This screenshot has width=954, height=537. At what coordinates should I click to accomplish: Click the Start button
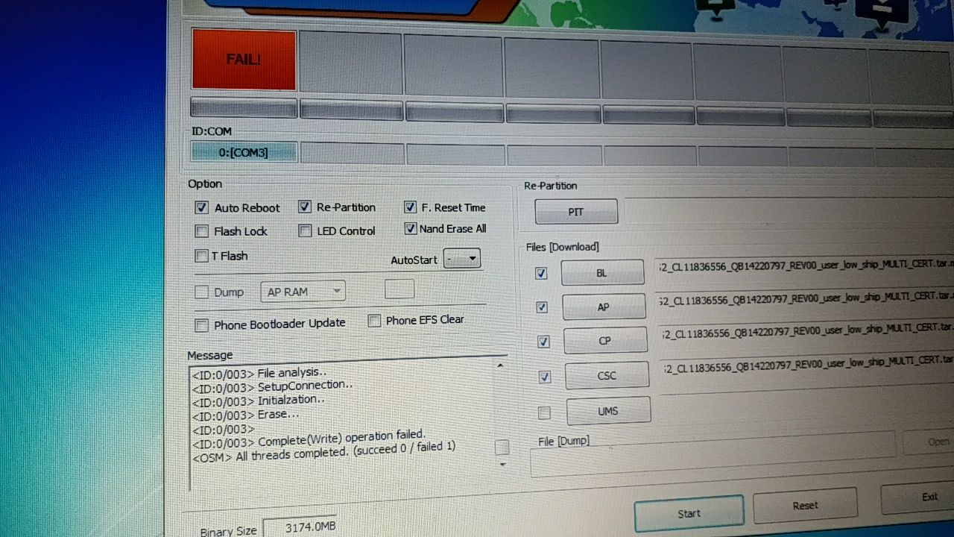[x=689, y=513]
